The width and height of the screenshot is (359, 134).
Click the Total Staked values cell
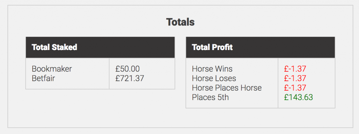(x=142, y=73)
